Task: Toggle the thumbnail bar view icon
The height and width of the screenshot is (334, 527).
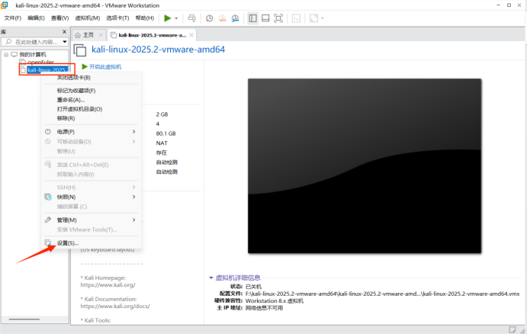Action: coord(265,18)
